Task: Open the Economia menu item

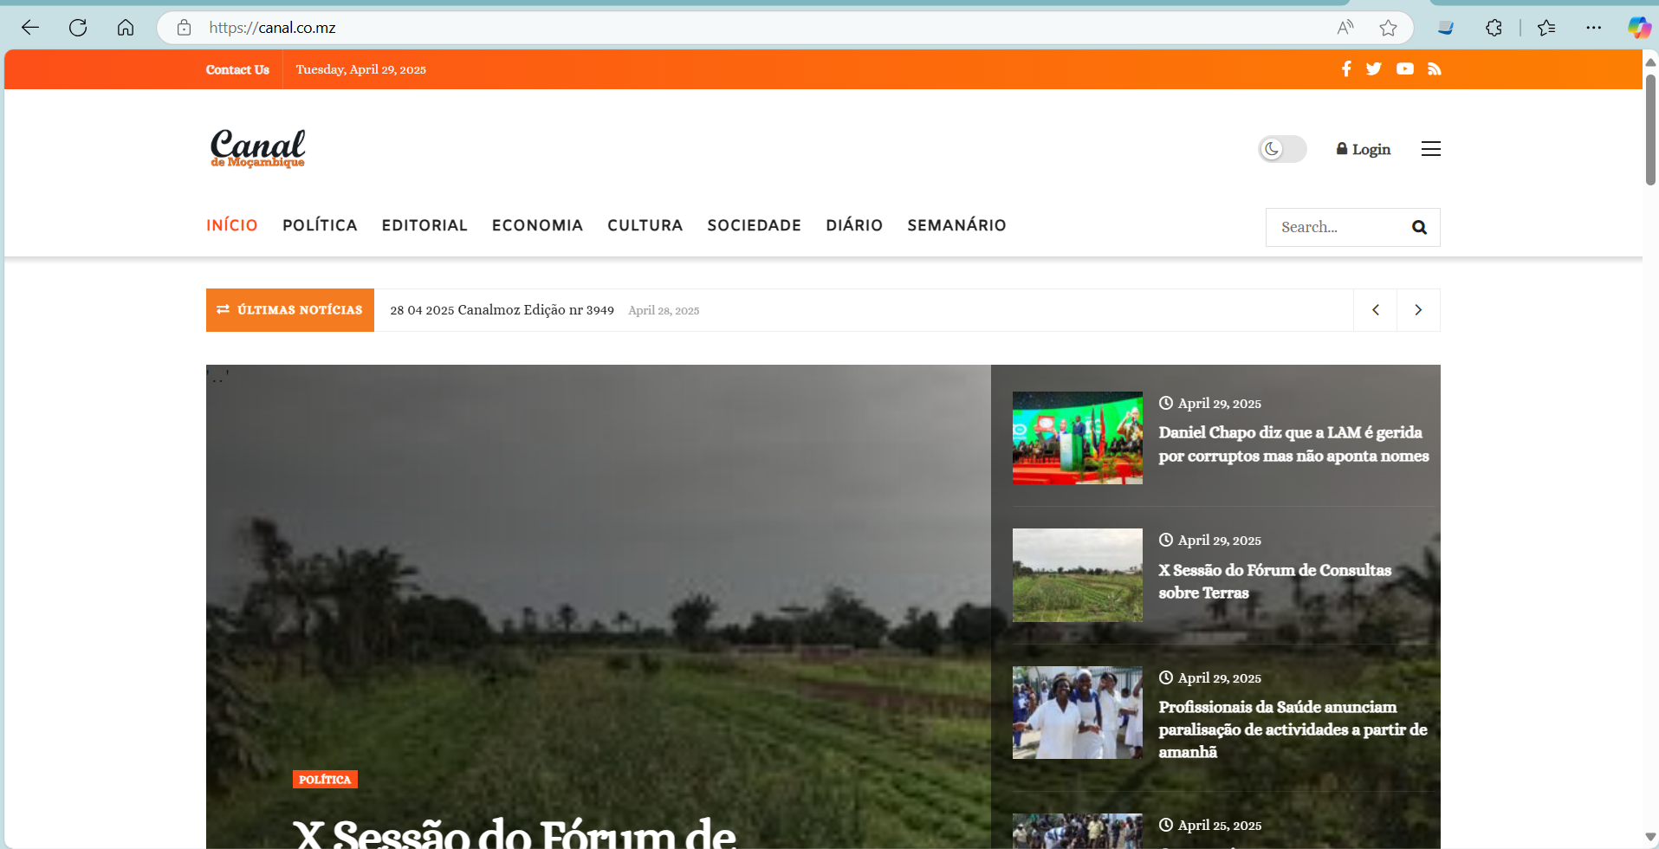Action: [x=537, y=225]
